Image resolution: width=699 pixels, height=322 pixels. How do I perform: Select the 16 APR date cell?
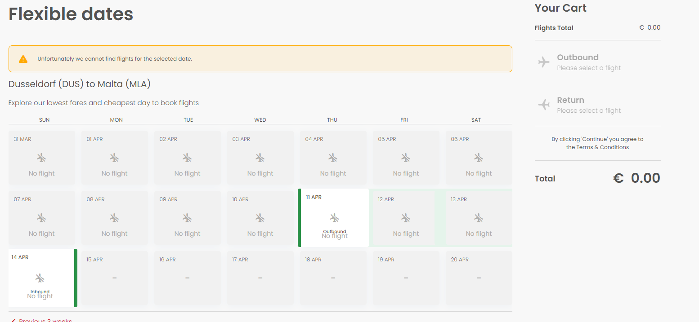point(188,278)
